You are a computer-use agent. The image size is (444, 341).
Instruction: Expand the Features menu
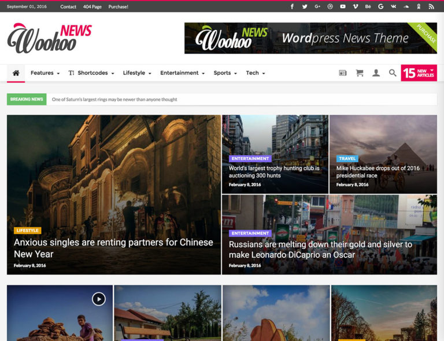(x=45, y=73)
